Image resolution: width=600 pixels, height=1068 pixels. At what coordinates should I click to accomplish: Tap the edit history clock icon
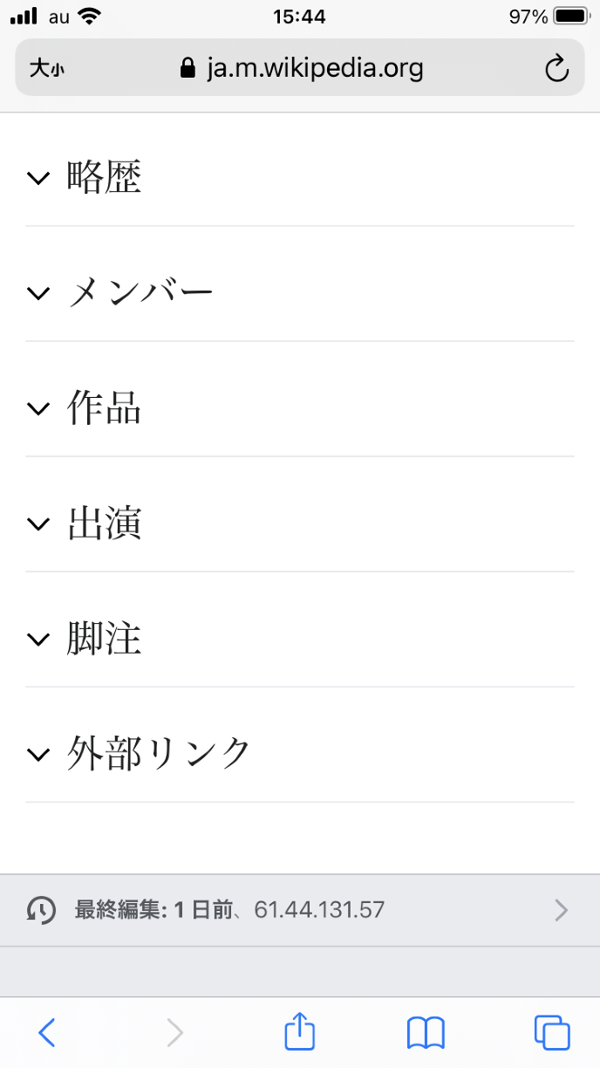(x=39, y=910)
